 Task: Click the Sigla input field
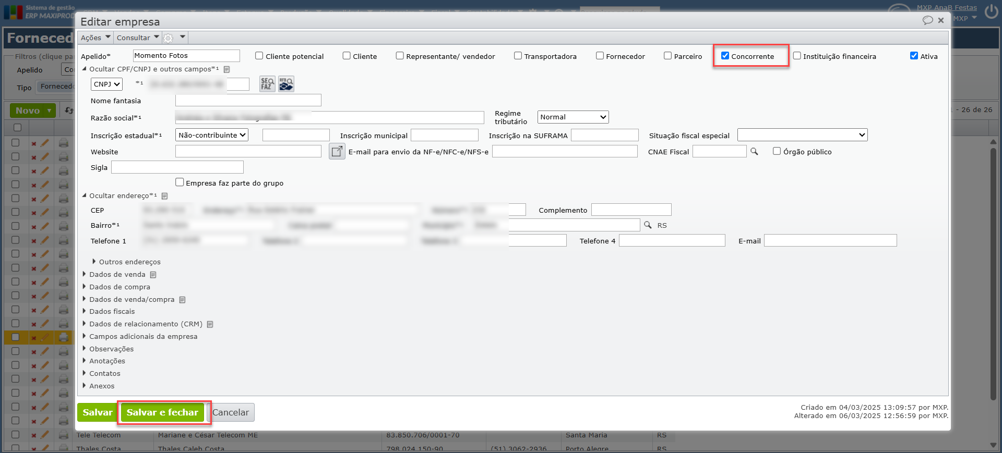coord(177,167)
